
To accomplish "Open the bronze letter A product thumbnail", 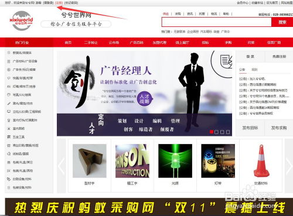I will click(x=90, y=161).
